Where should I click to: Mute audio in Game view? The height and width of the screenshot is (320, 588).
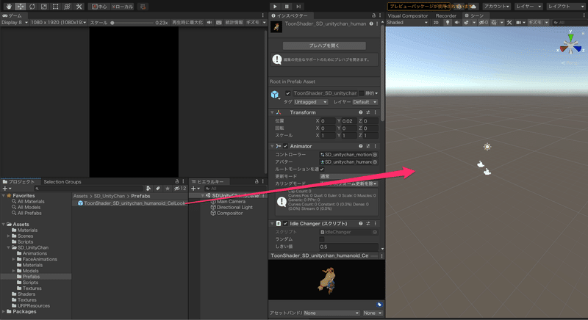point(209,23)
